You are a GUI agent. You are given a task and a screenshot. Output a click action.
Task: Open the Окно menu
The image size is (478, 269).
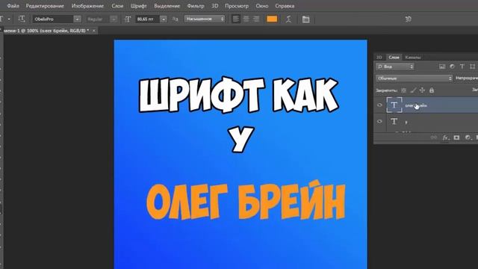[262, 6]
